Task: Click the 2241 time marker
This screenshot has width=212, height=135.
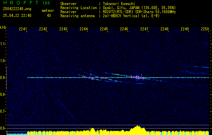Action: 23,29
